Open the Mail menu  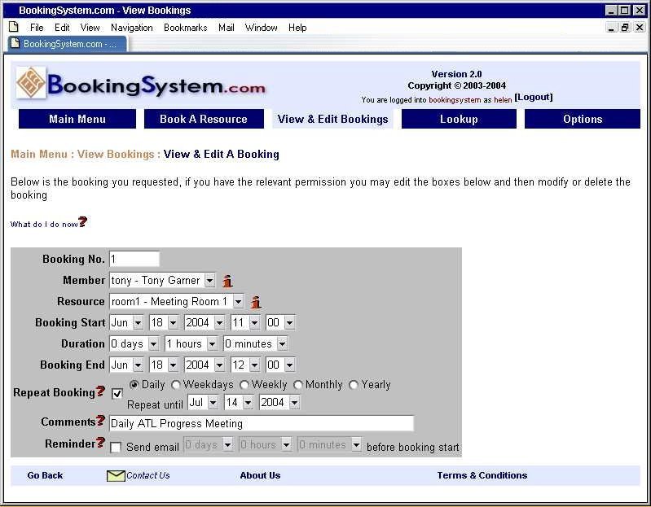pos(227,28)
